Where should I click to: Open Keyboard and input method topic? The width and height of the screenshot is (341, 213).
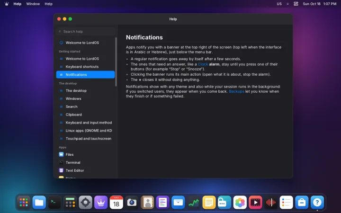coord(85,123)
